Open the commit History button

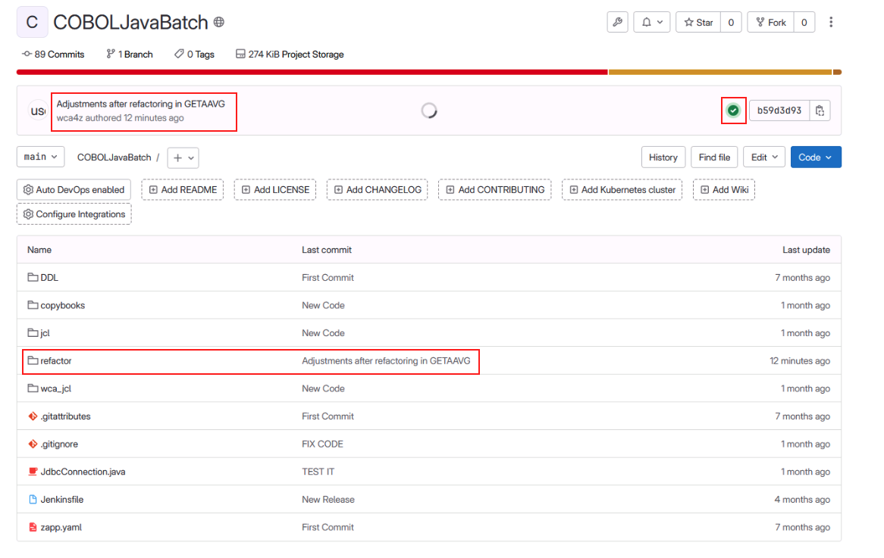pos(663,157)
